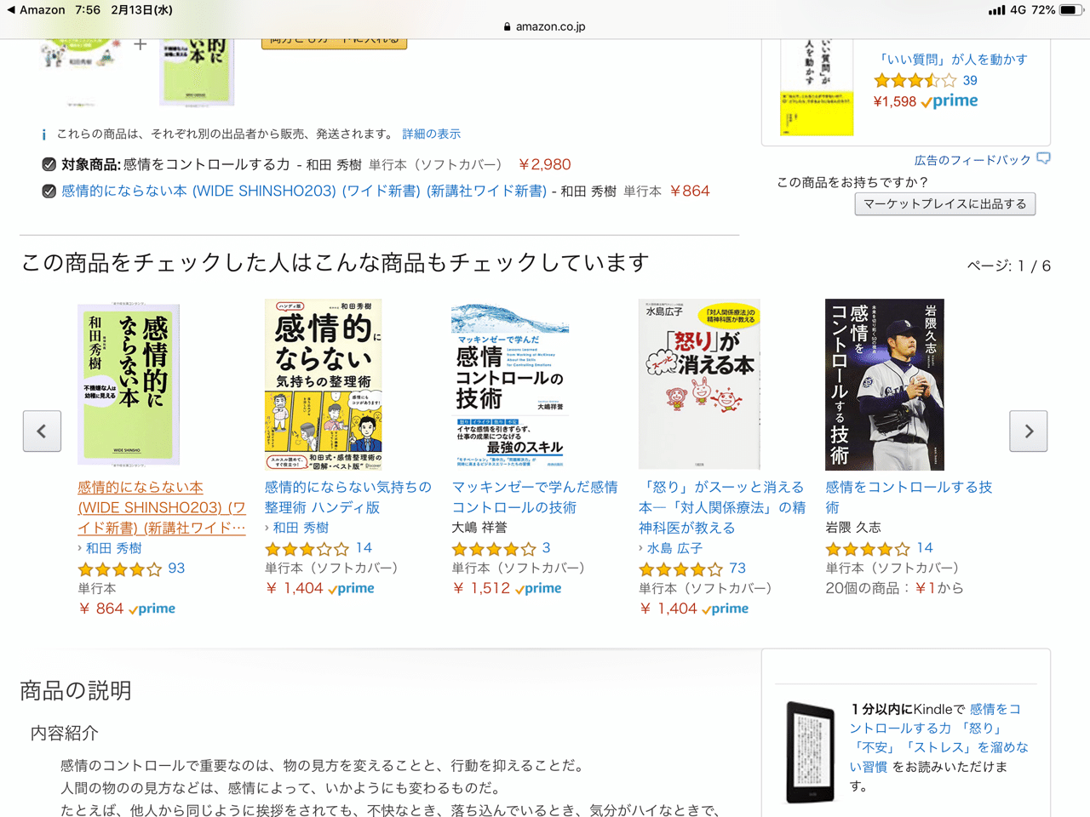Click the 4-star rating with 73 reviews
This screenshot has height=817, width=1090.
pos(680,569)
